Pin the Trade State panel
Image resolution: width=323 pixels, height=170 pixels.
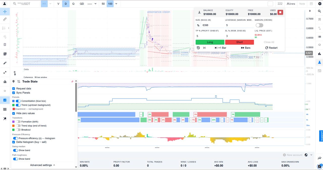coord(72,81)
